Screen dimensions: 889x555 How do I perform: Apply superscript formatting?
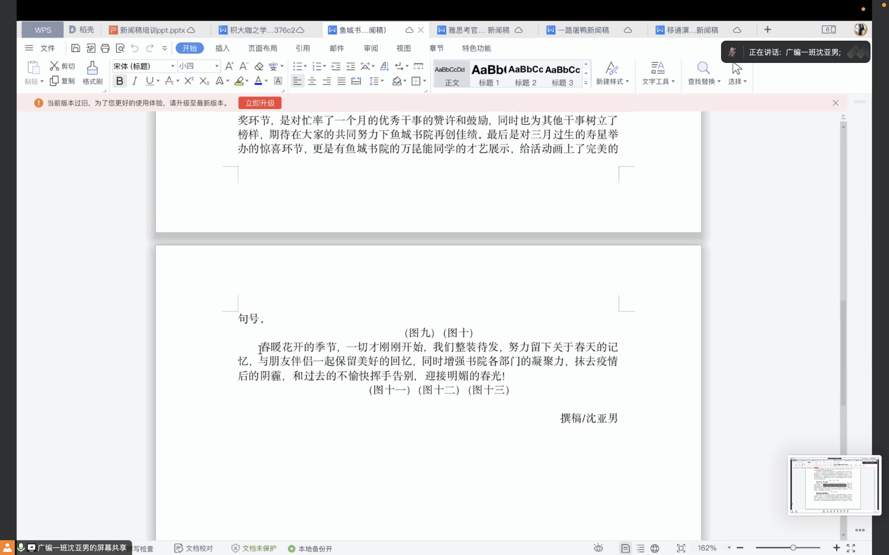click(189, 81)
